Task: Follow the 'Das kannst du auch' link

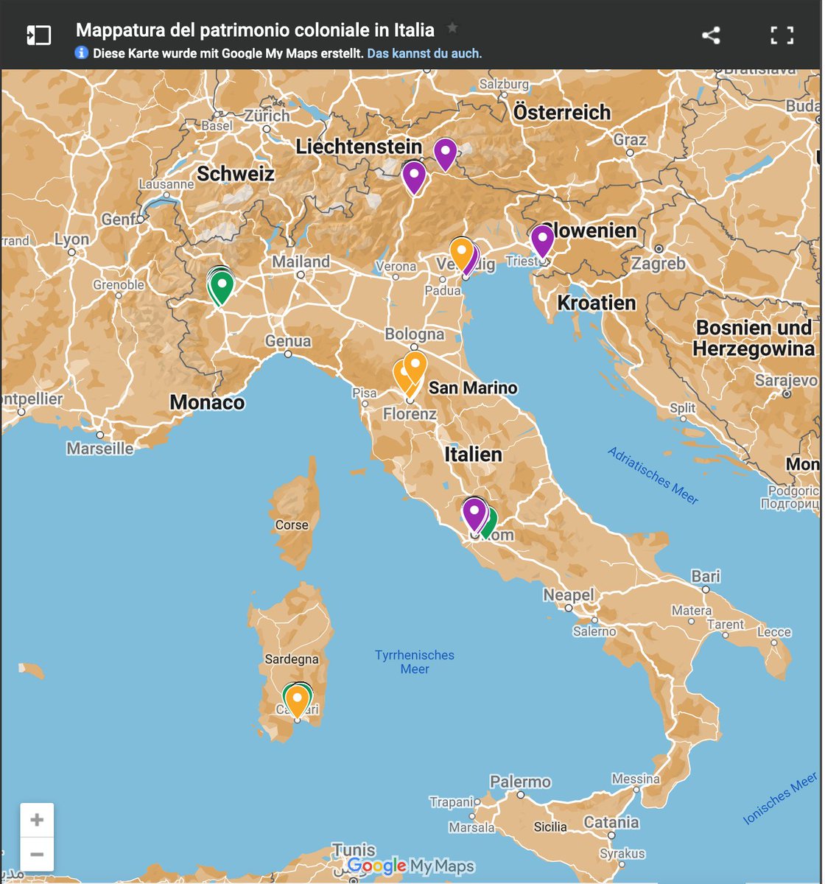Action: click(424, 54)
